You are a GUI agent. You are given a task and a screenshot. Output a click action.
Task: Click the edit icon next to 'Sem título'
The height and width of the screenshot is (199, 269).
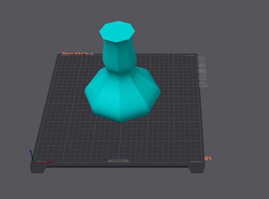click(x=92, y=53)
